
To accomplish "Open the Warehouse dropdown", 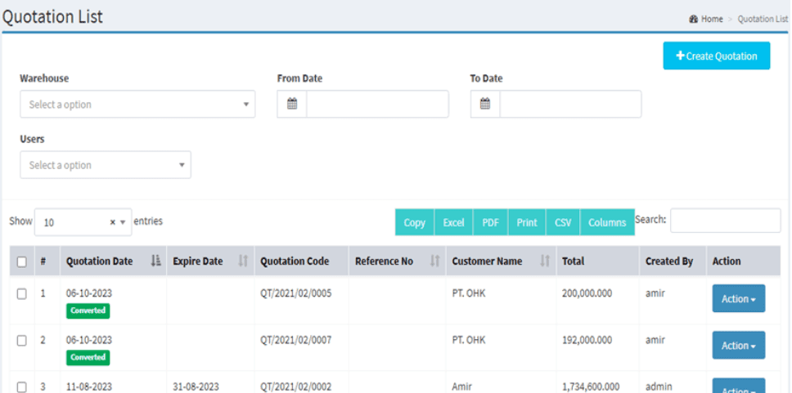I will [137, 104].
